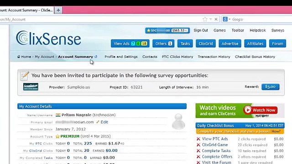The image size is (292, 164).
Task: Click the Samplicio.us provider logo
Action: tap(31, 87)
